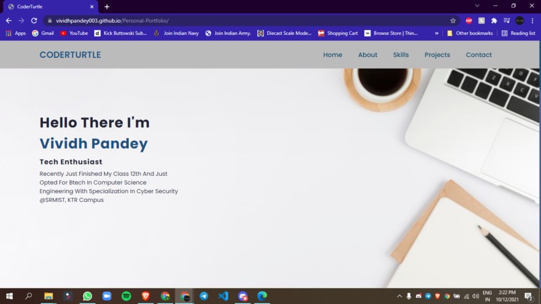Open the first Chrome taskbar icon
The image size is (541, 304).
(165, 296)
